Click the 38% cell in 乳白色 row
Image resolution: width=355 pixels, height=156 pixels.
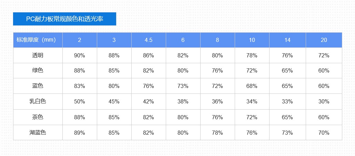click(x=183, y=101)
